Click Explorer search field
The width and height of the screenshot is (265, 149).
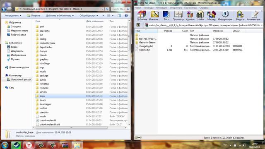point(120,9)
